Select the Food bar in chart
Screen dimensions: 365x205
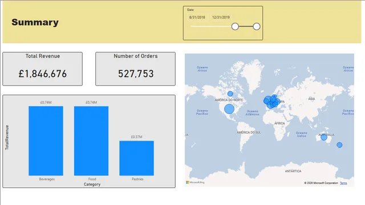[x=91, y=141]
